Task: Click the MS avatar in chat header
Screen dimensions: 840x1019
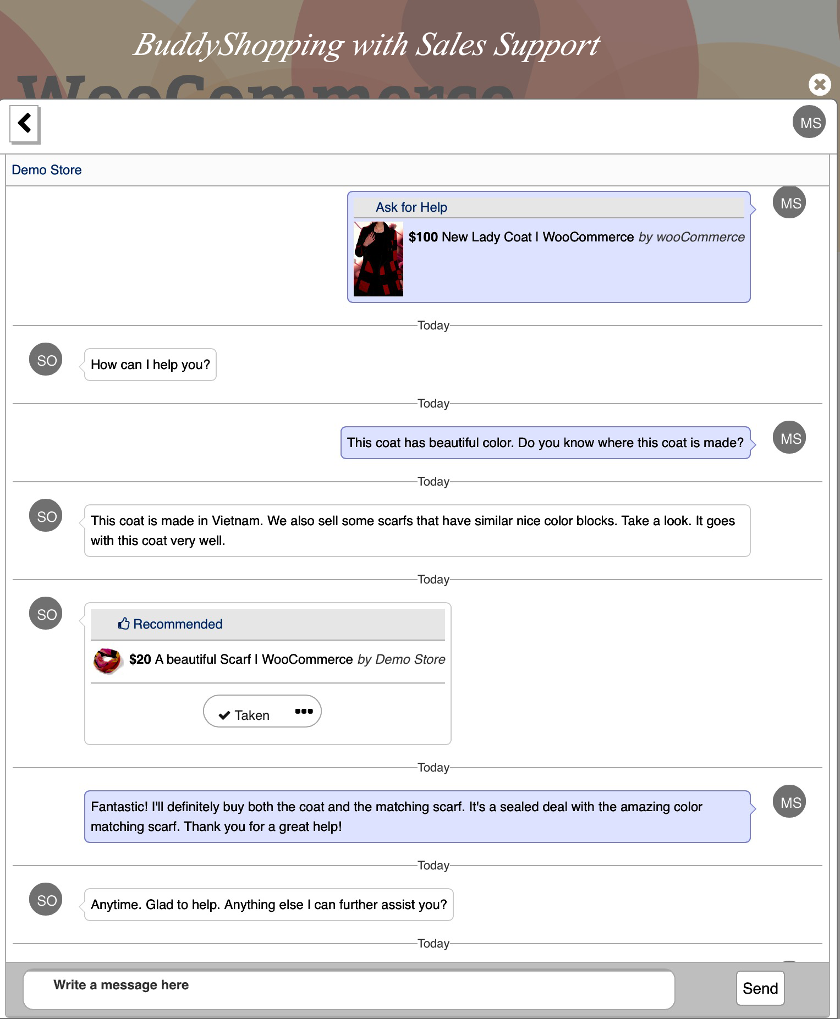Action: pyautogui.click(x=809, y=122)
